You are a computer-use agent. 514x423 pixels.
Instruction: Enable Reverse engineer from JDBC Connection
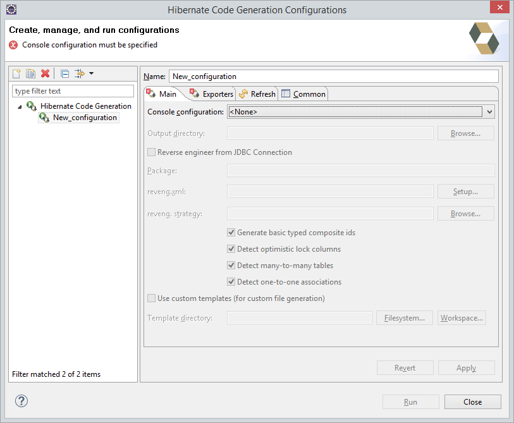point(152,152)
